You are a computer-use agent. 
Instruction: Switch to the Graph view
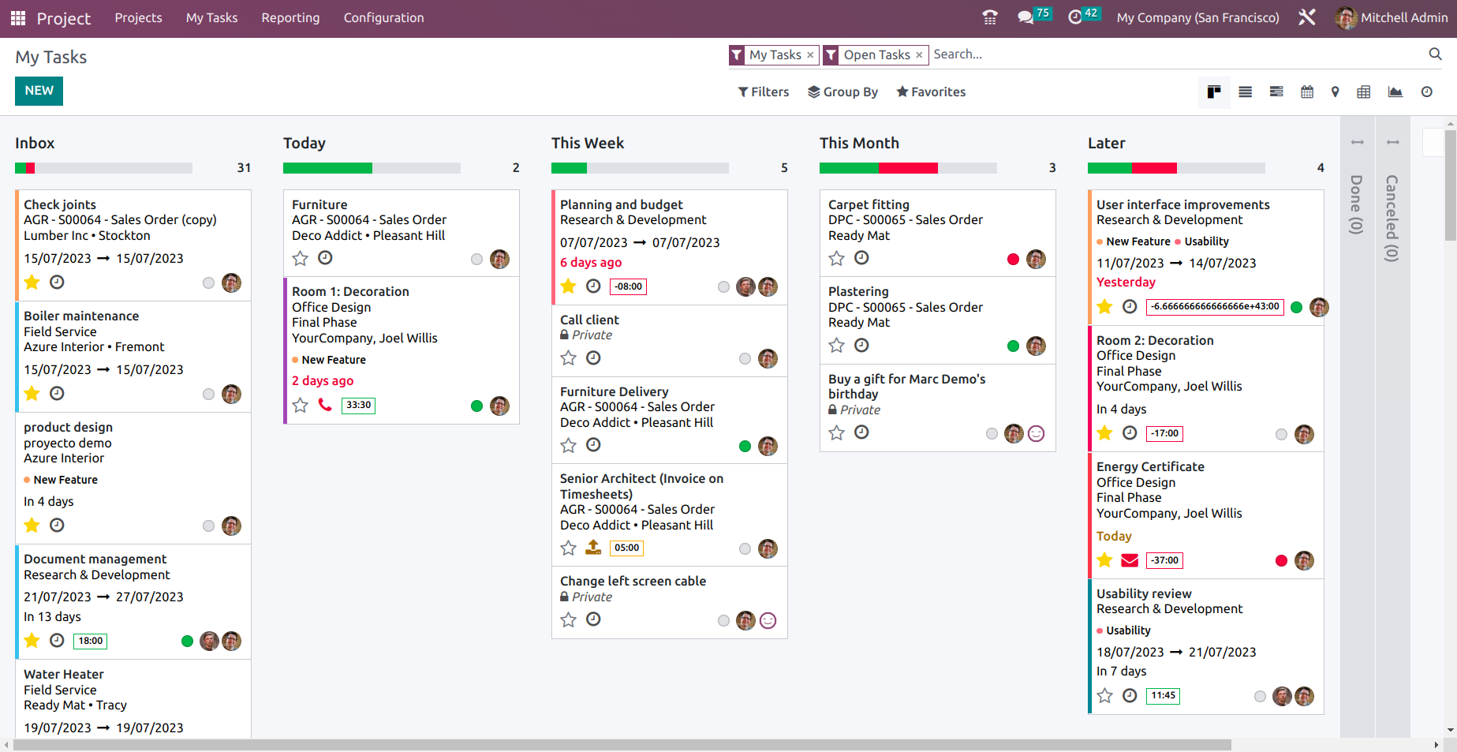1395,92
